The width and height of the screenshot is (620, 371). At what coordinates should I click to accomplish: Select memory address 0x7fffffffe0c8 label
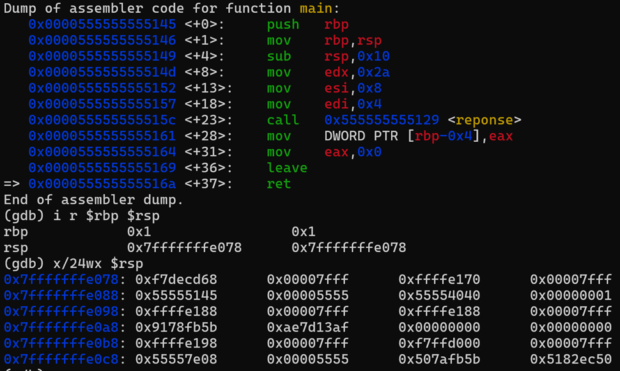pos(61,359)
